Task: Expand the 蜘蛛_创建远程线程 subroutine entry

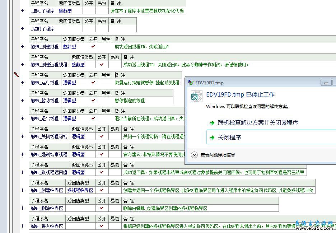Action: click(x=22, y=65)
